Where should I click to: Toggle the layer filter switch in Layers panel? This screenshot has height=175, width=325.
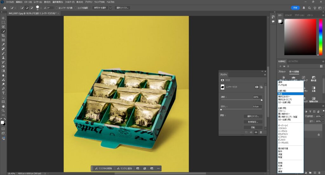pyautogui.click(x=323, y=111)
